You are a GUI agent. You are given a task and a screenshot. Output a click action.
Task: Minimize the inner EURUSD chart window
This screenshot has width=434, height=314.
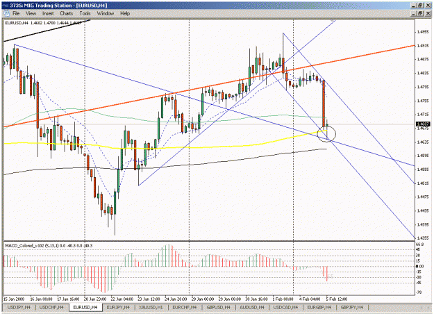click(414, 13)
